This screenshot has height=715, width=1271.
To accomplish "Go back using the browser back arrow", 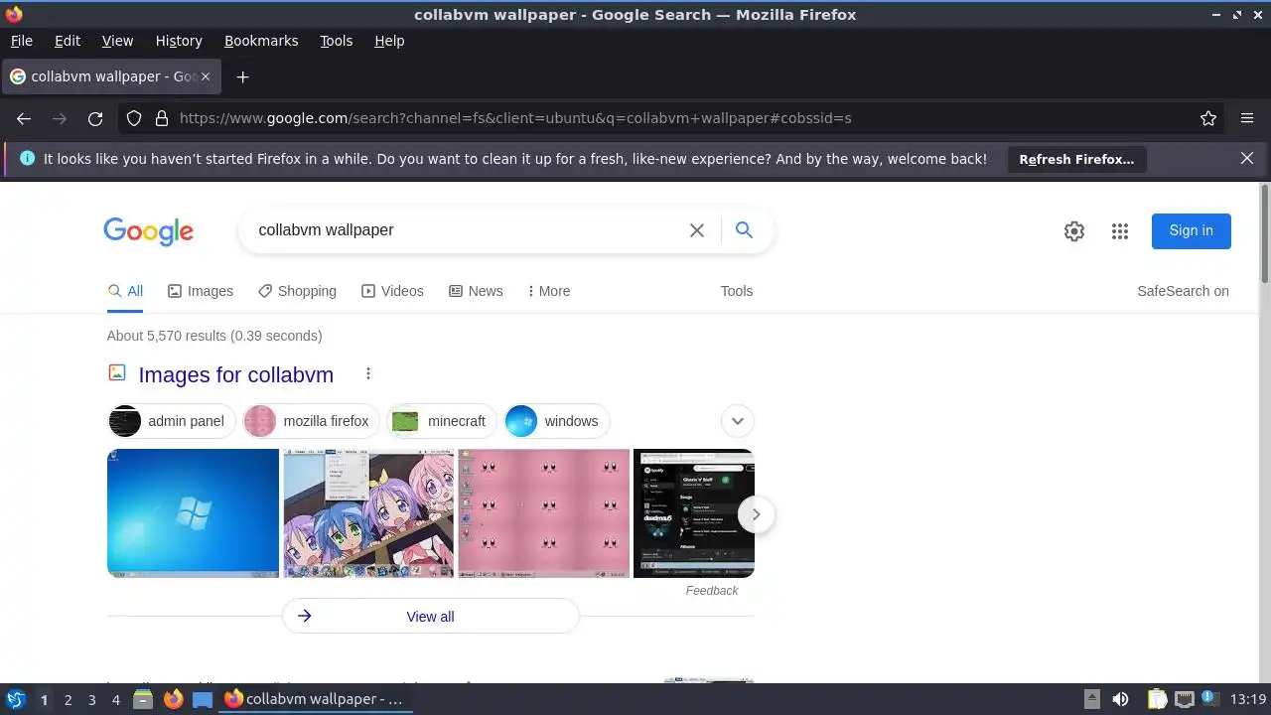I will 24,118.
